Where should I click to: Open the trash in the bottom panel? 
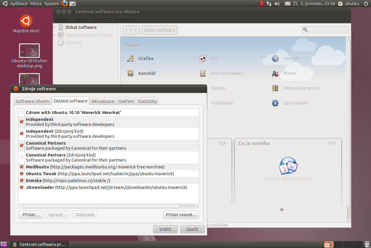(367, 244)
